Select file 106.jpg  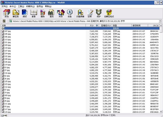[x=8, y=37]
